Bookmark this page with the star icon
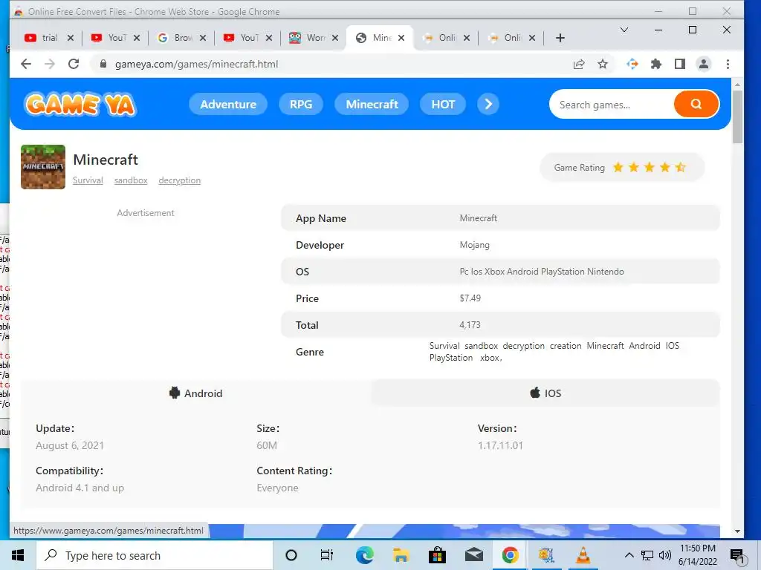Viewport: 761px width, 570px height. pos(602,64)
